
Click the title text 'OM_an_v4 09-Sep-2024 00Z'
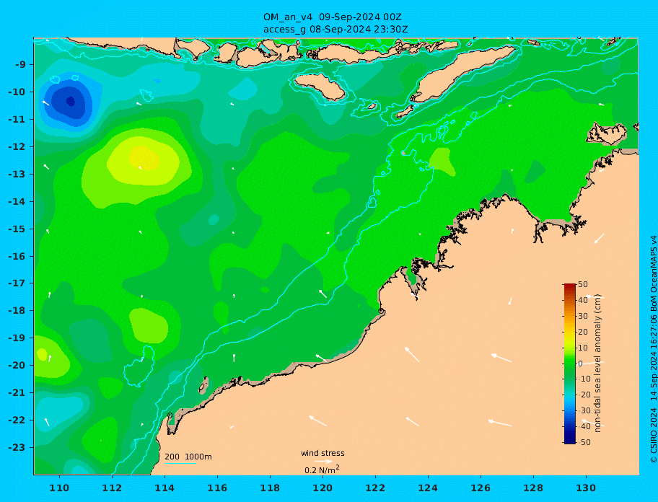pyautogui.click(x=333, y=17)
